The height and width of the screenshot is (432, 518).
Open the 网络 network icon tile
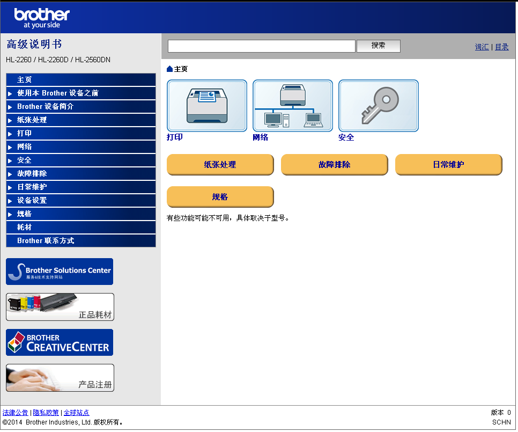[x=293, y=106]
